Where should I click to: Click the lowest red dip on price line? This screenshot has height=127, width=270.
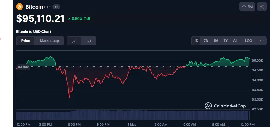[69, 98]
